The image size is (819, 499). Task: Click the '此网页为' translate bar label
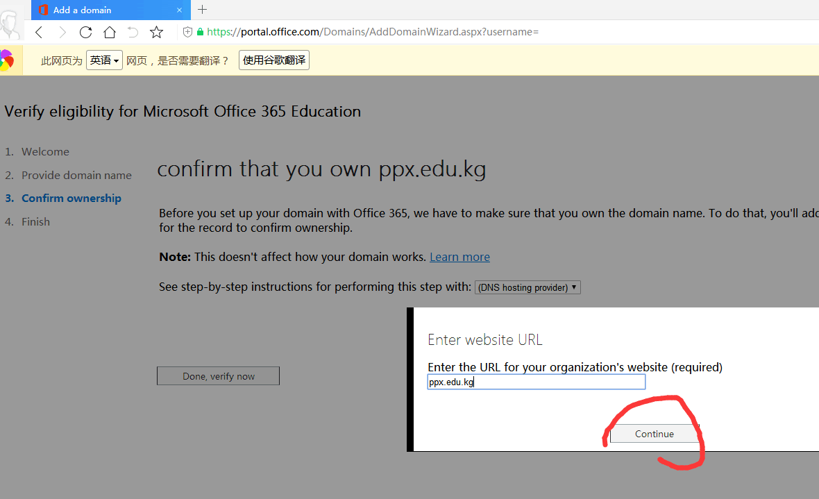62,60
